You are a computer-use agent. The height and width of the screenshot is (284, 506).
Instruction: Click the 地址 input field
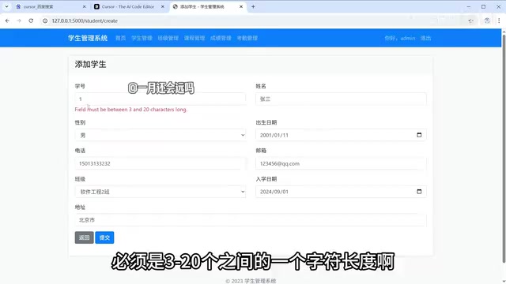[251, 220]
